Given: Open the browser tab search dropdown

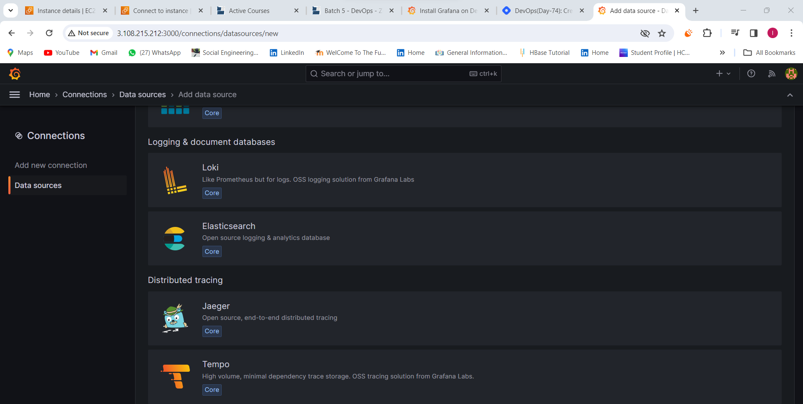Looking at the screenshot, I should pos(10,10).
